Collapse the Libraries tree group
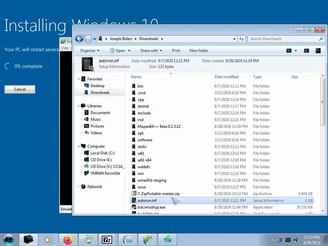This screenshot has width=328, height=246. [x=79, y=106]
